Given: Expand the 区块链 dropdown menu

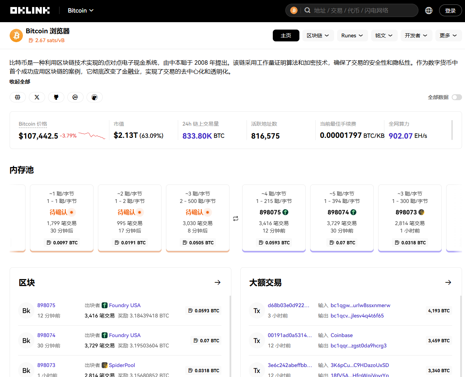Looking at the screenshot, I should [318, 35].
